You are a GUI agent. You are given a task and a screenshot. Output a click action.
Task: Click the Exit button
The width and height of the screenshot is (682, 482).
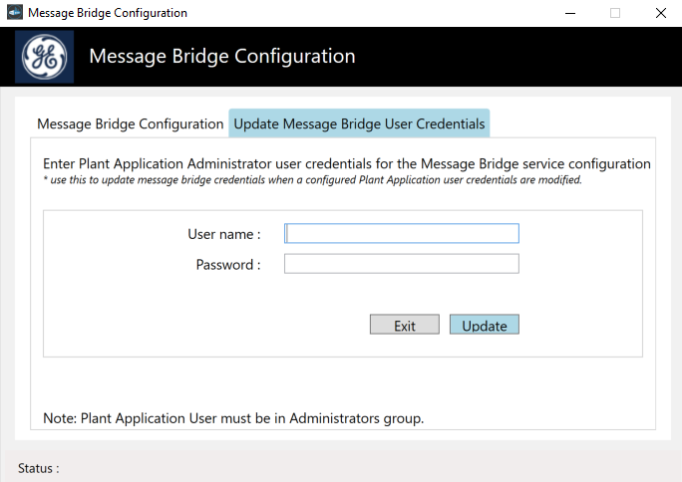tap(405, 325)
